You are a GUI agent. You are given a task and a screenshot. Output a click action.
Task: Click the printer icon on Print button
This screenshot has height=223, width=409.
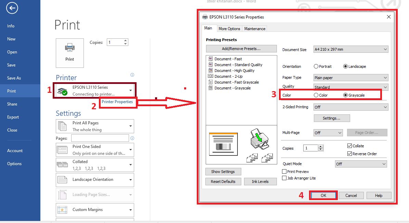[x=69, y=48]
